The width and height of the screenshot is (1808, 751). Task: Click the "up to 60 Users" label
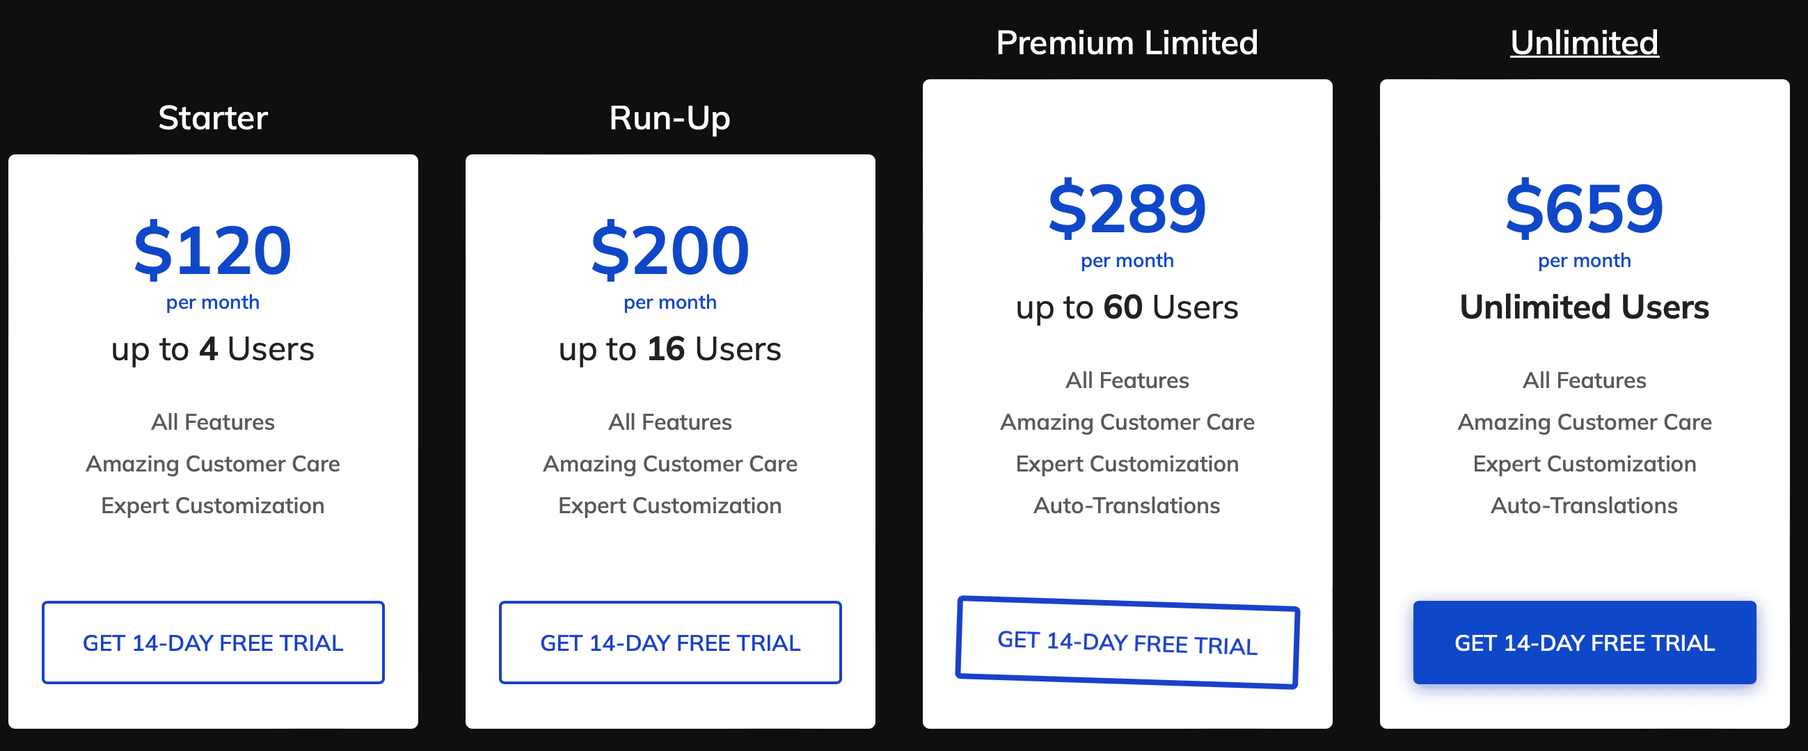tap(1127, 307)
